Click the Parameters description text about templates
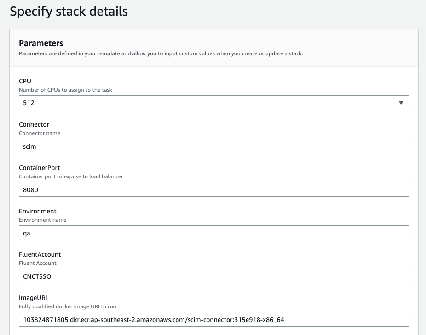426x335 pixels. tap(161, 53)
